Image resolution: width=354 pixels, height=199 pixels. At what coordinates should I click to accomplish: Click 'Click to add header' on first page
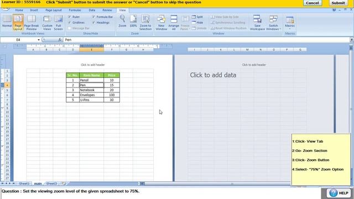(x=93, y=65)
